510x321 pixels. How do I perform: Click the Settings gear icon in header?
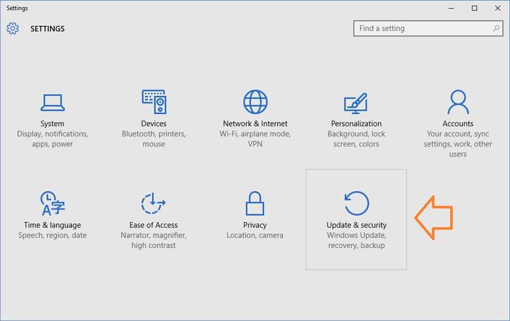click(13, 29)
